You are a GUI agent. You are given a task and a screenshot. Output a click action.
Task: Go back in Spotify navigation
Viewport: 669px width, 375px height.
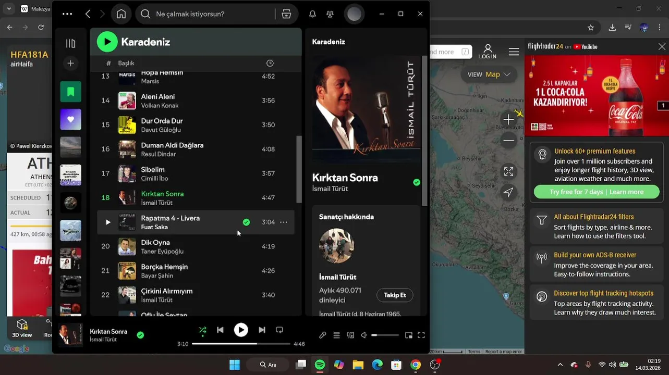click(88, 14)
